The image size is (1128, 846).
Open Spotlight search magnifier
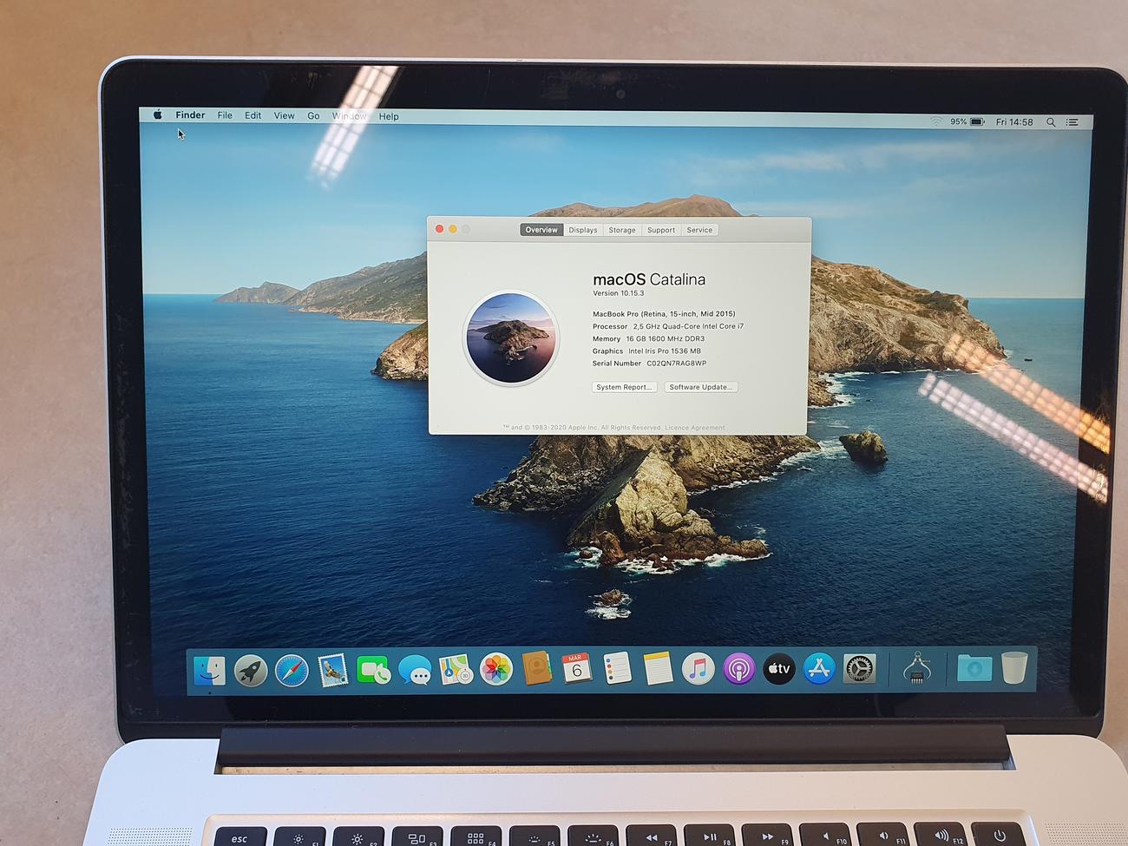coord(1051,122)
